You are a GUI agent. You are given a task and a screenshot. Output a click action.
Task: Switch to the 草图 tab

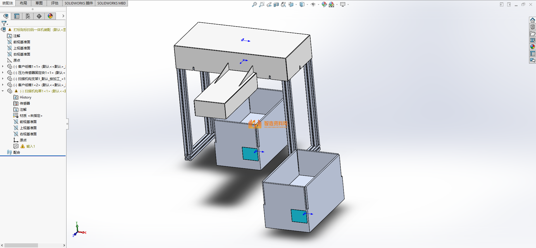(39, 3)
